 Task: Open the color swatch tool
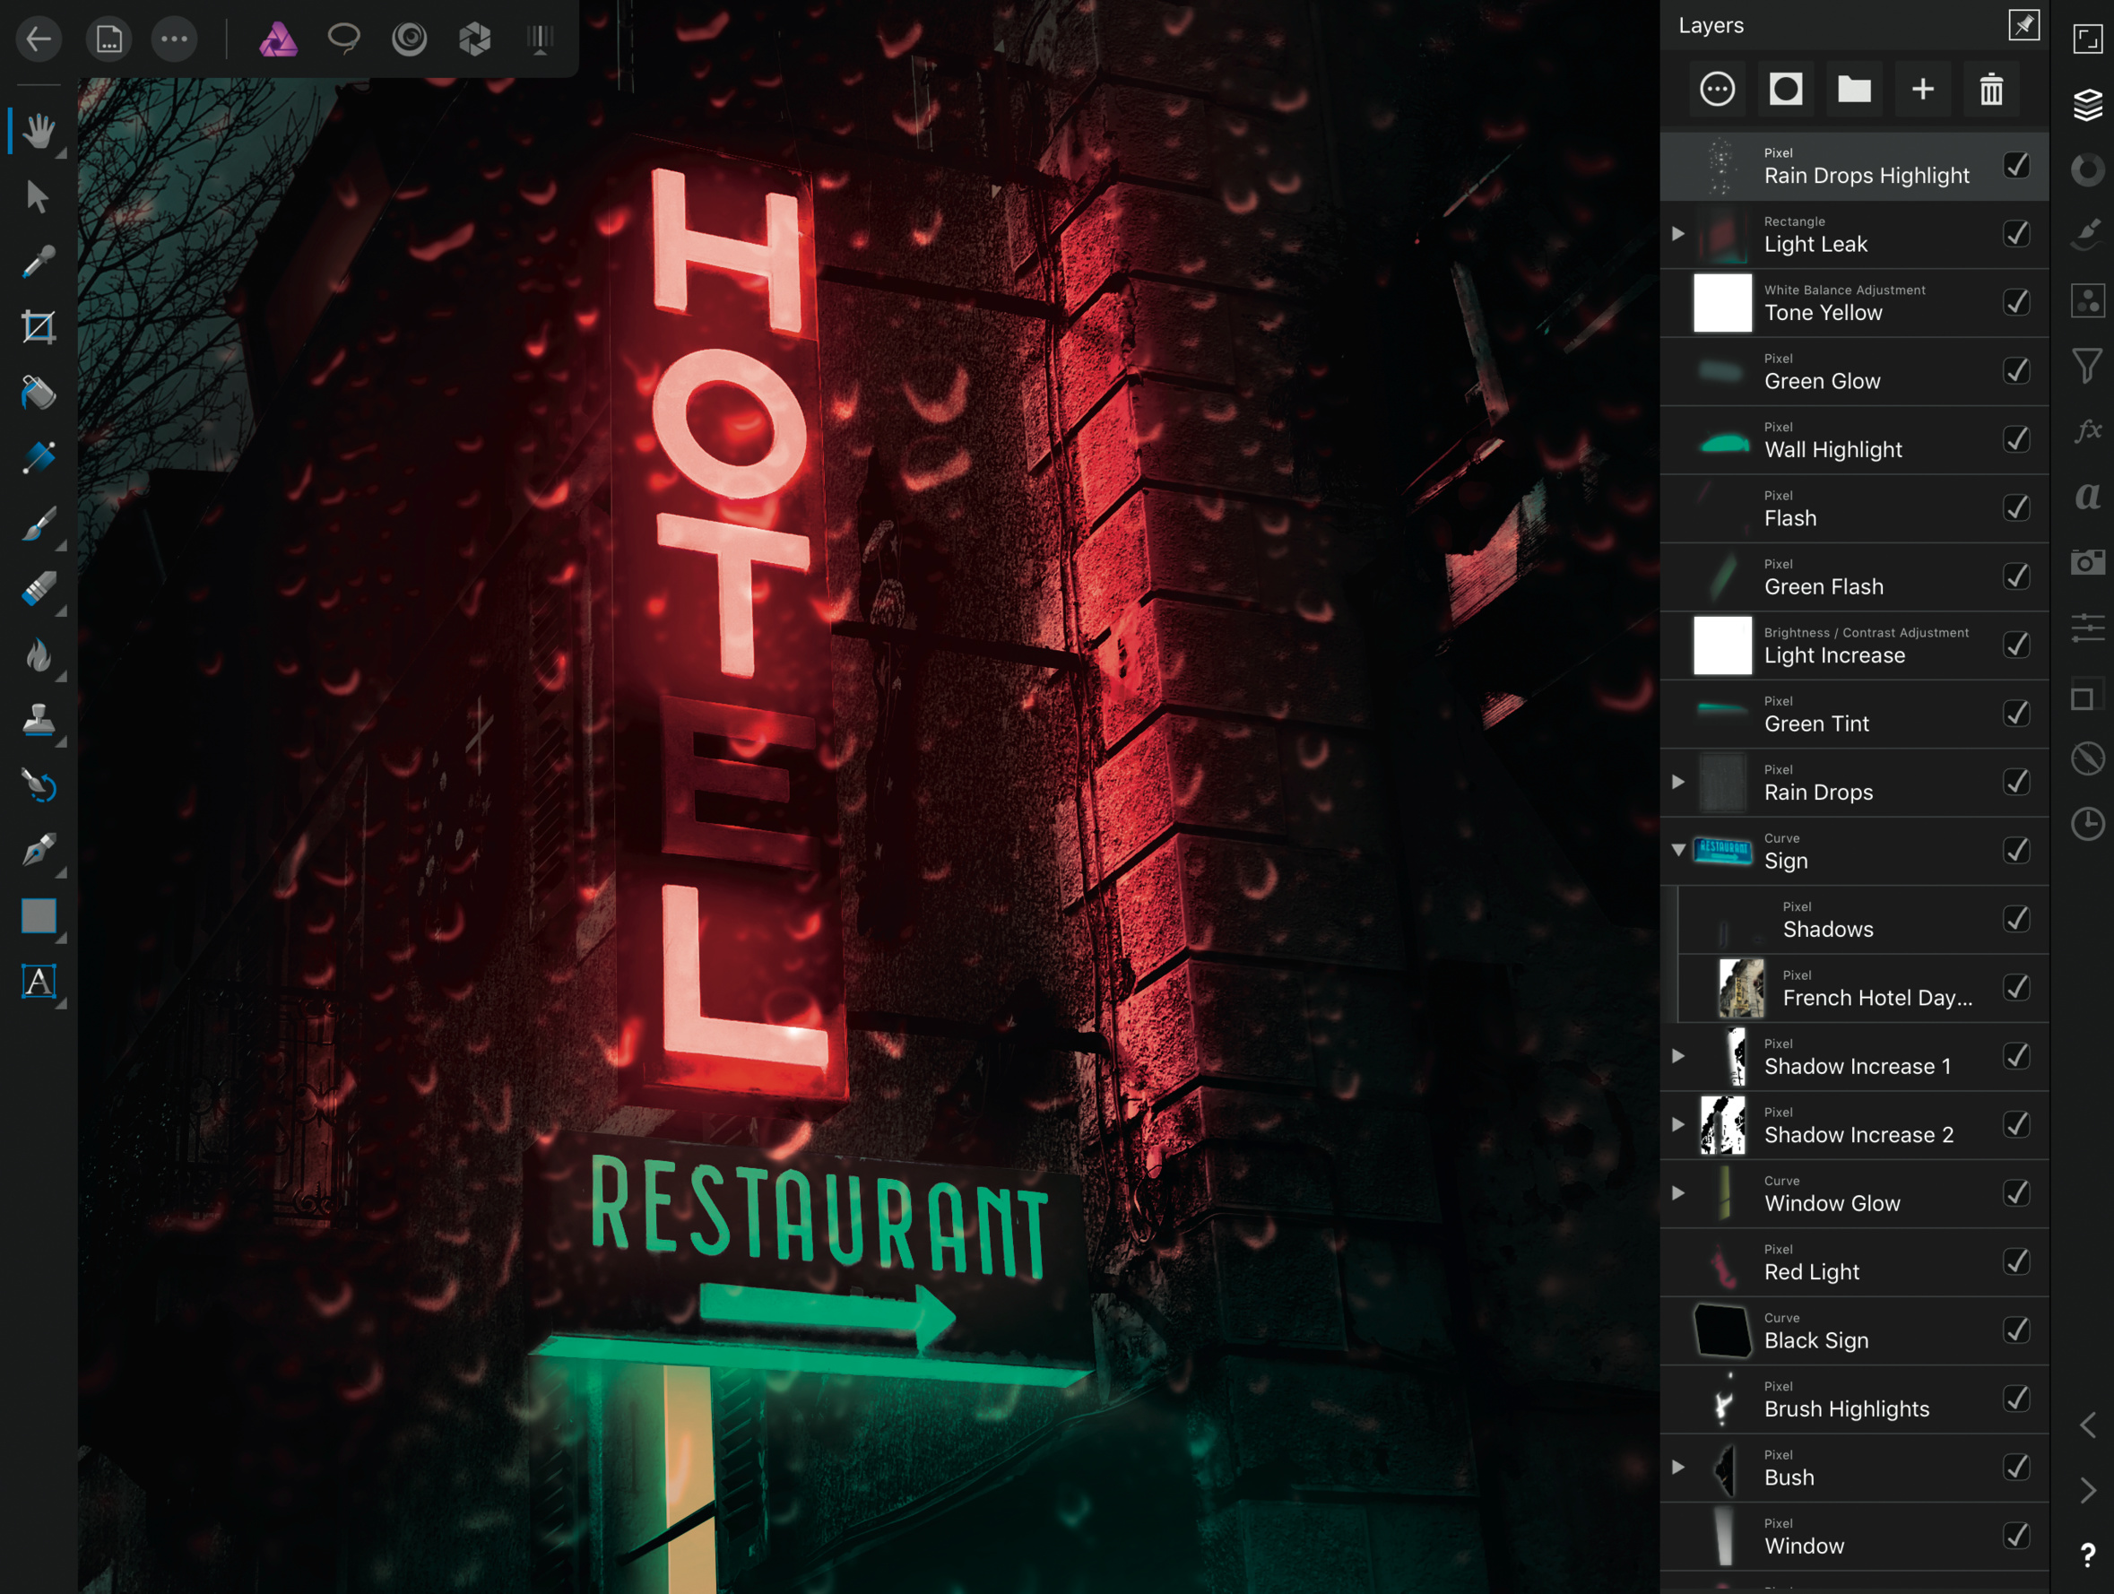click(x=39, y=916)
